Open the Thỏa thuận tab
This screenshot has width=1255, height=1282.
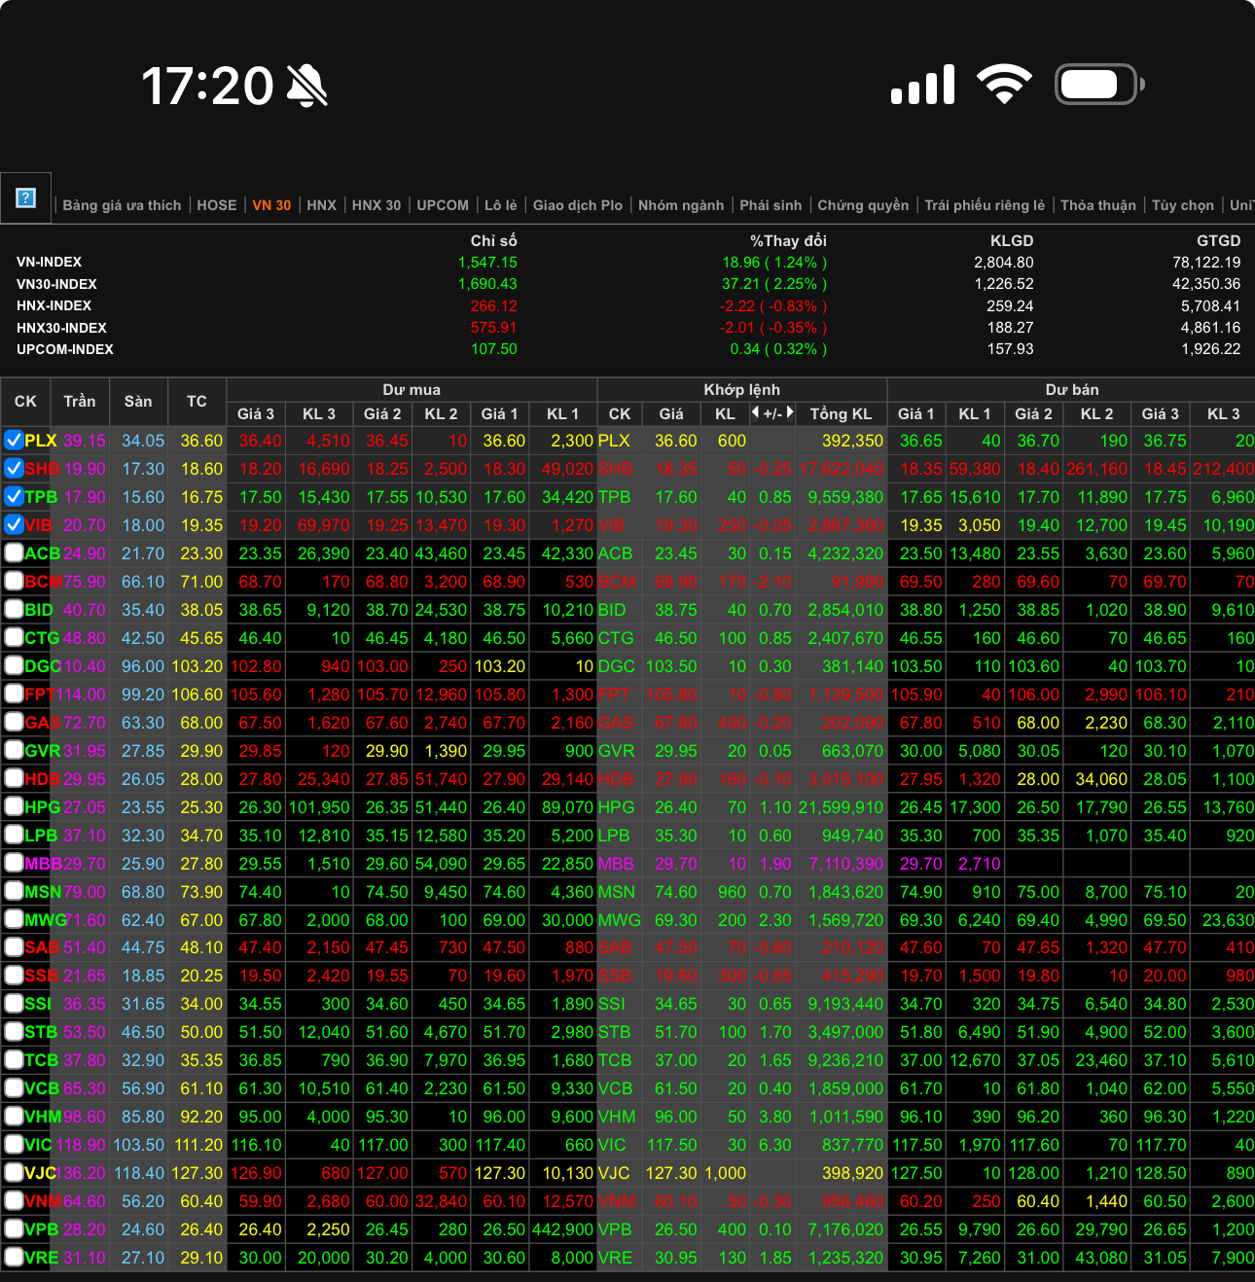tap(1098, 205)
